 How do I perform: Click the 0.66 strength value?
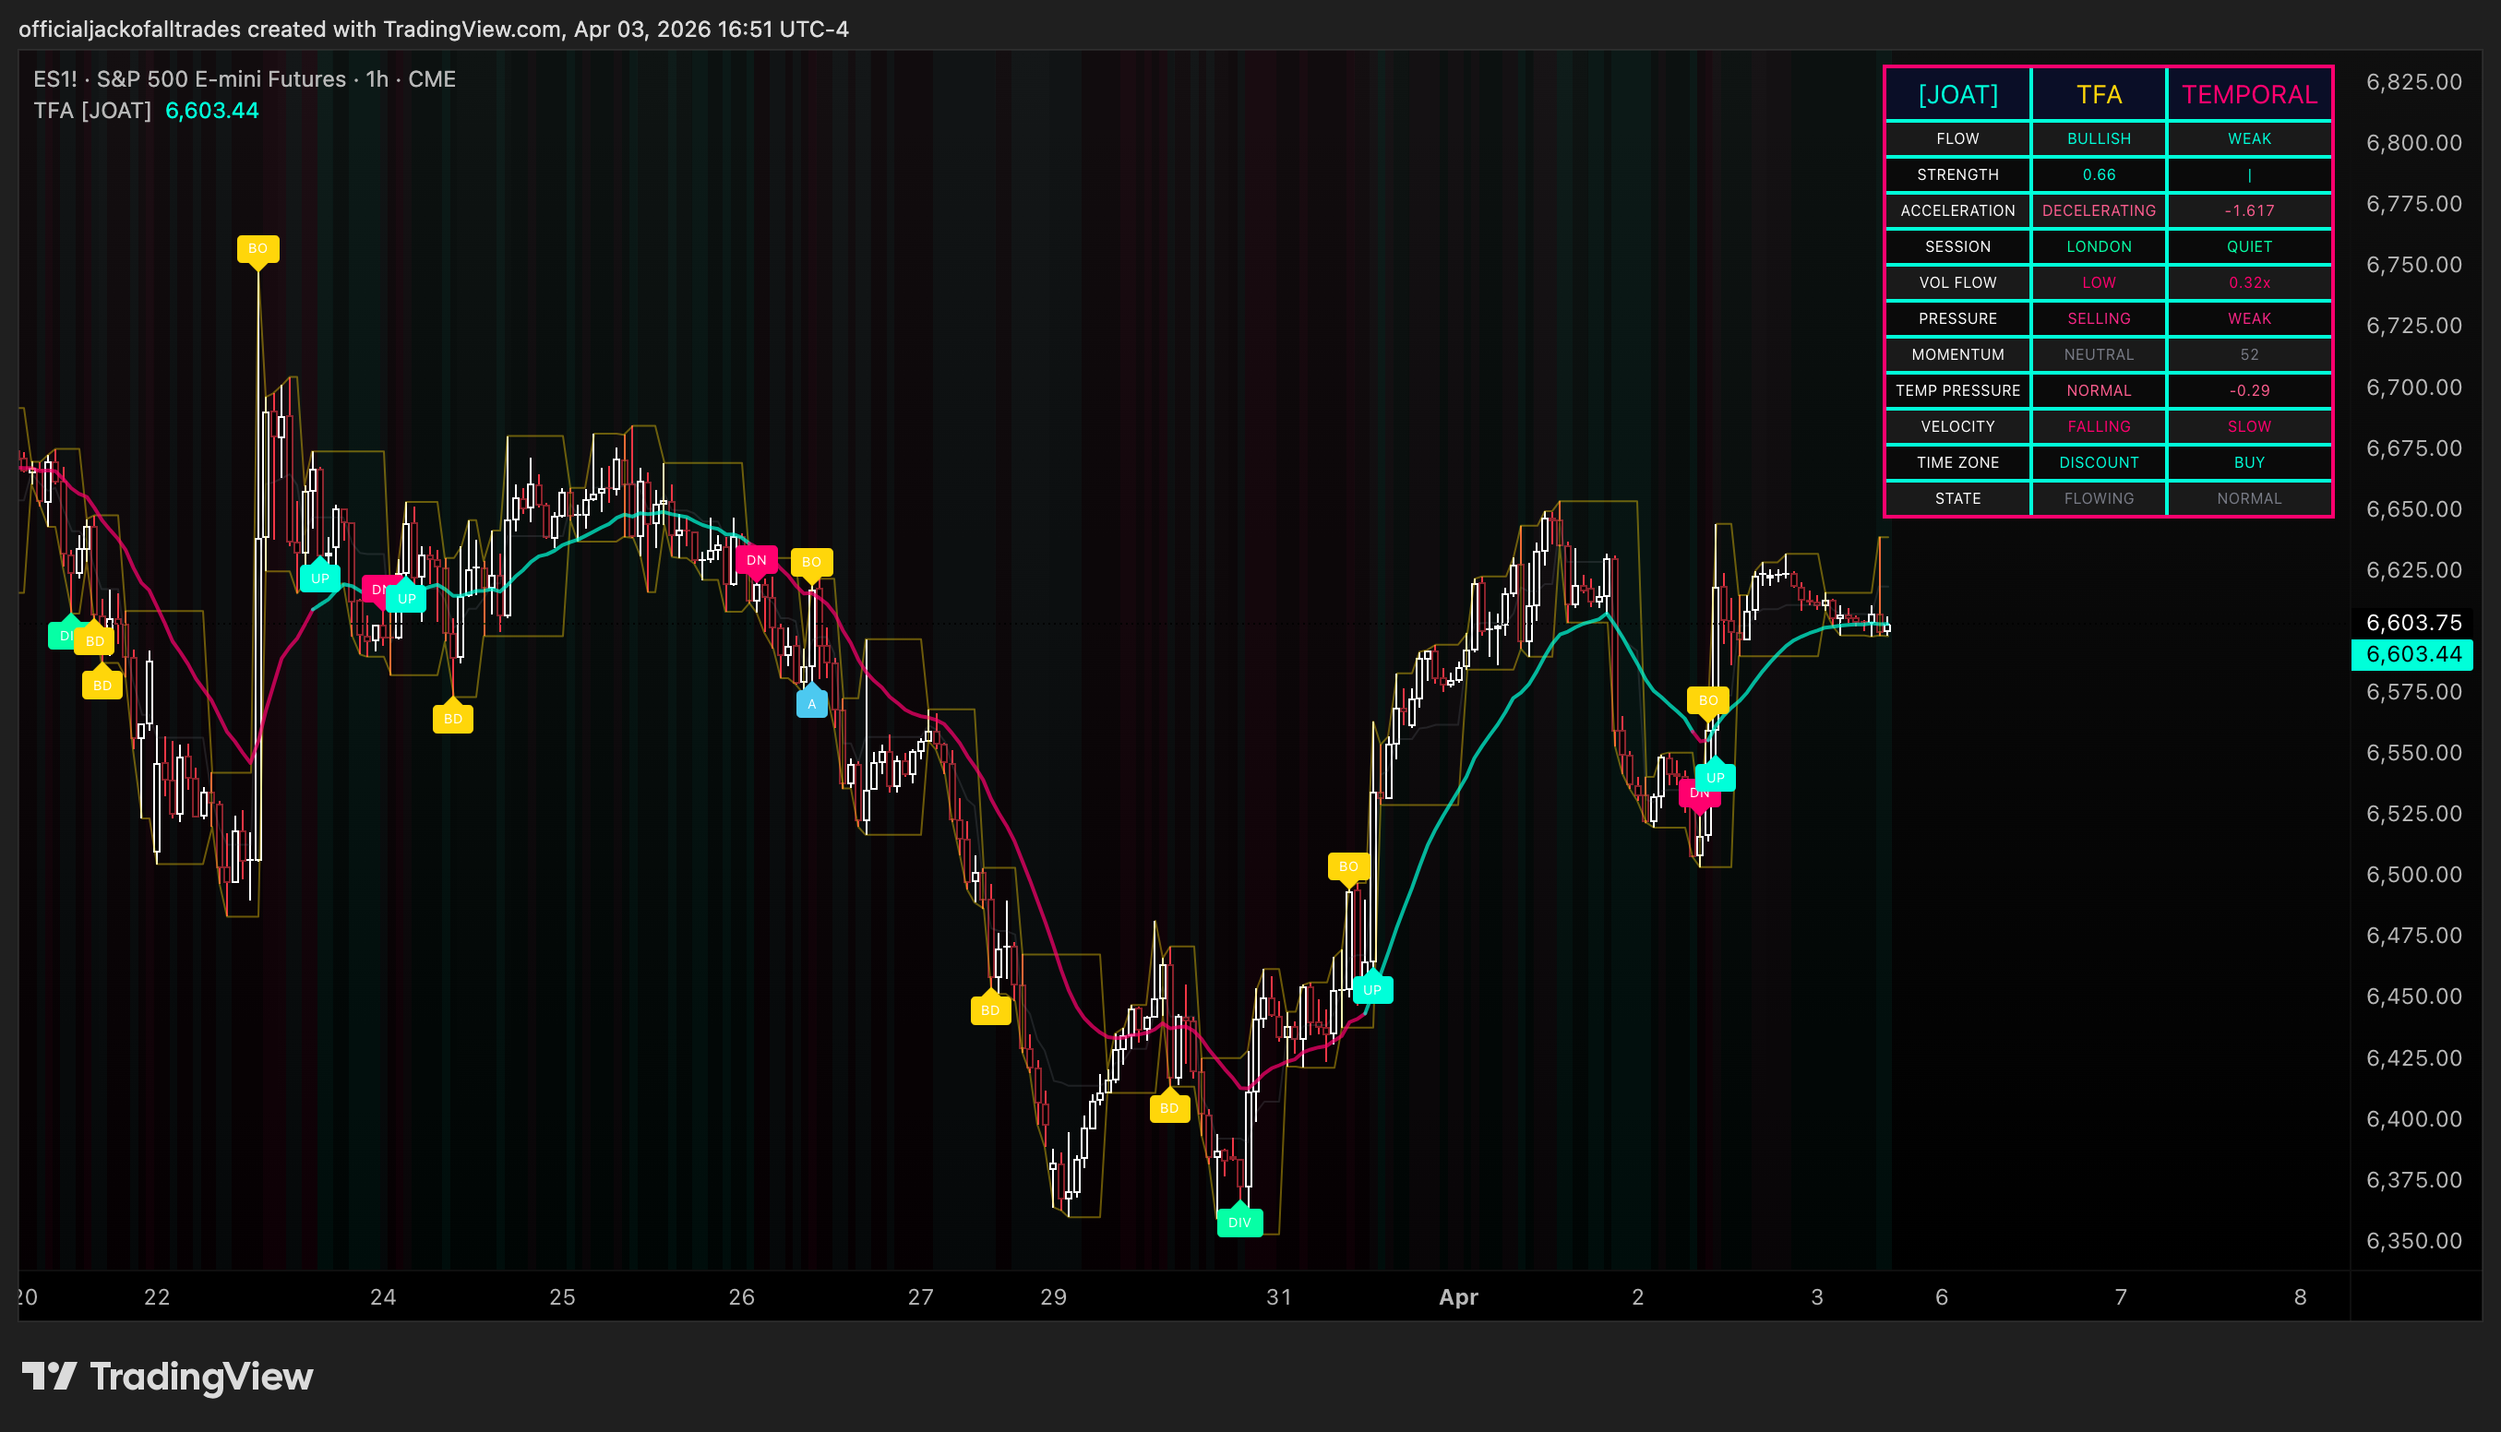click(2099, 175)
